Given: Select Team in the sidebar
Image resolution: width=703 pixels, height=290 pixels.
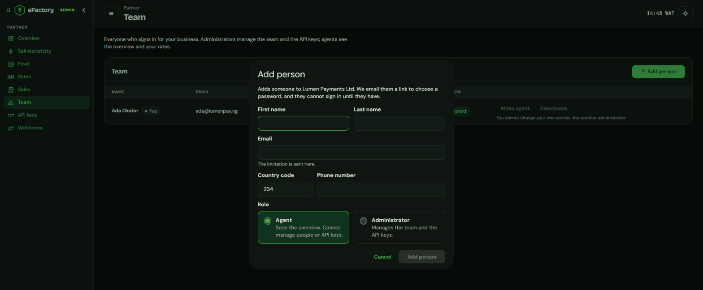Looking at the screenshot, I should (47, 102).
